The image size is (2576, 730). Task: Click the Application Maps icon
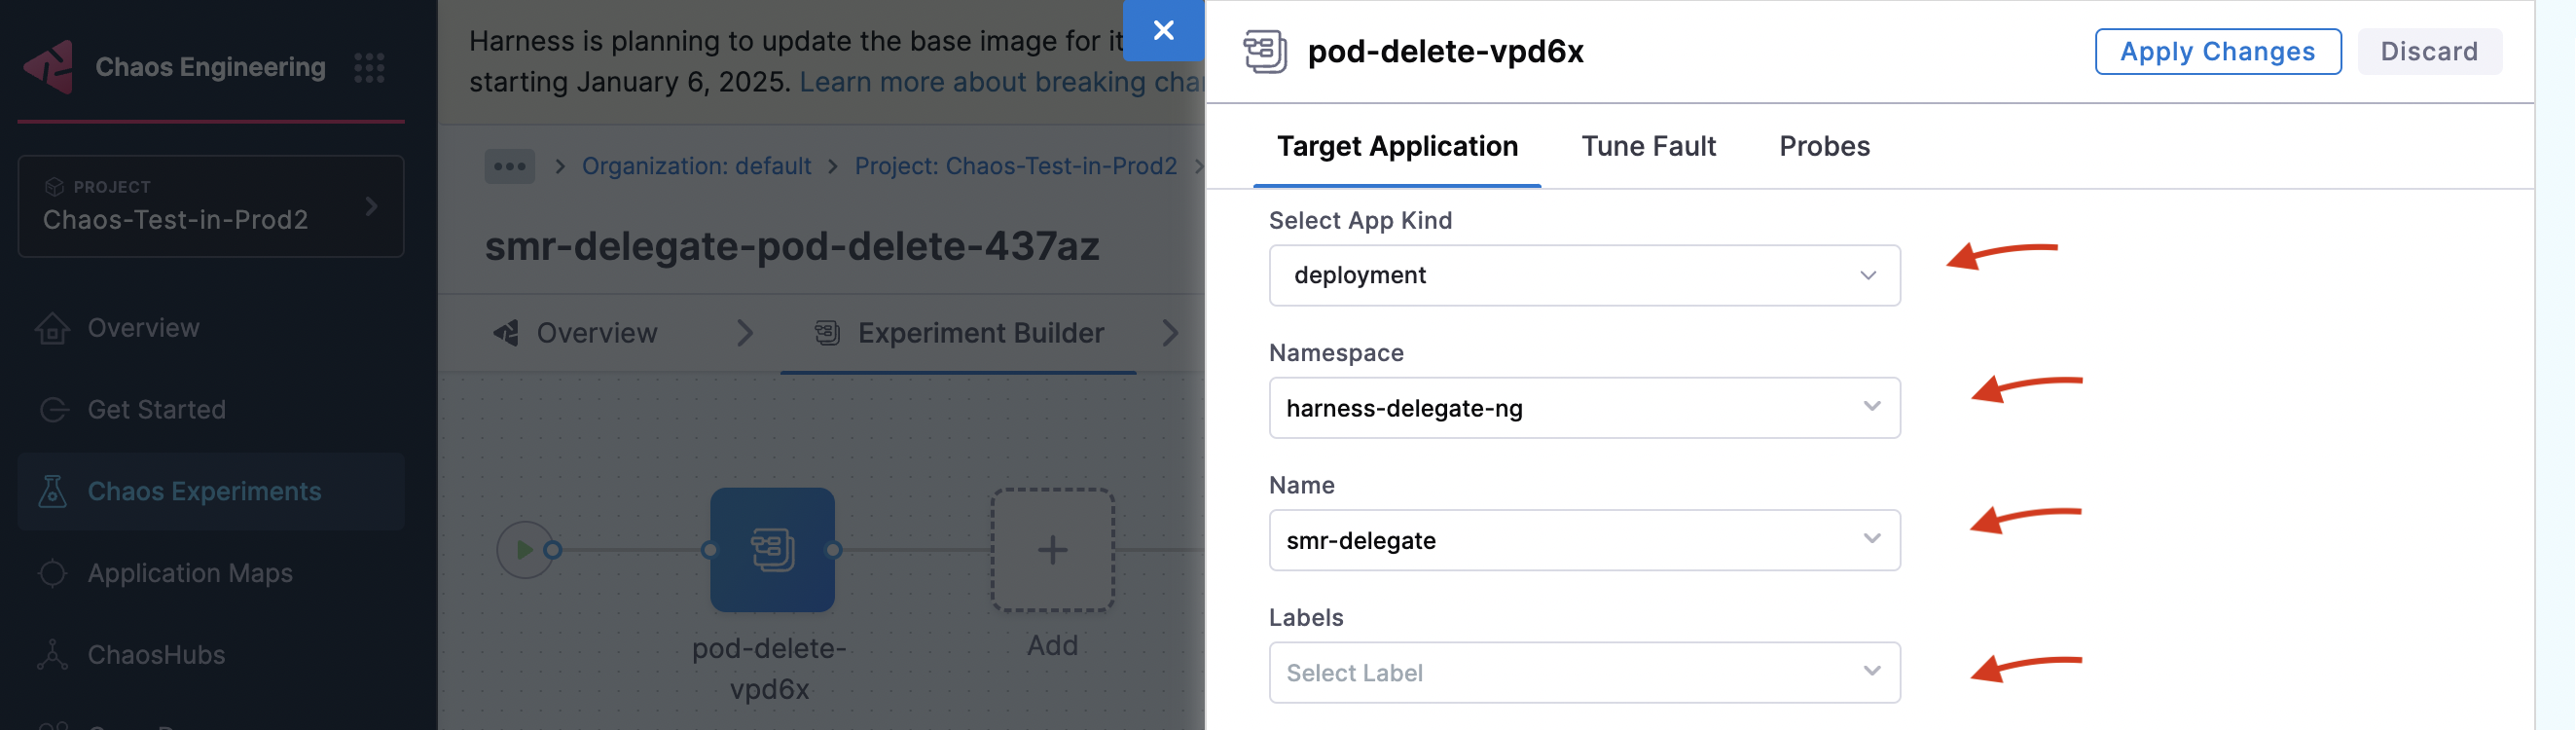[x=52, y=573]
